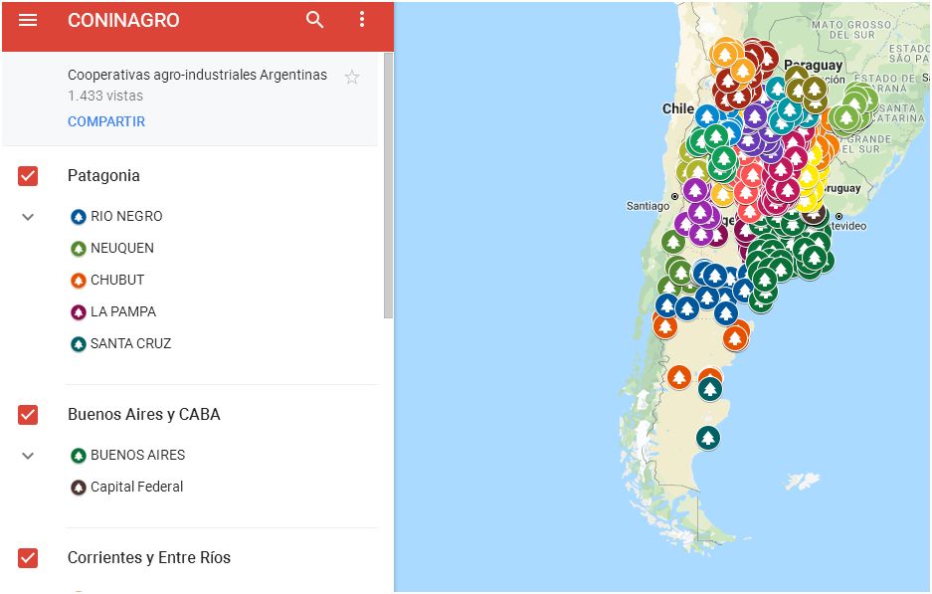Click the COMPARTIR share link
This screenshot has width=932, height=594.
click(x=106, y=121)
